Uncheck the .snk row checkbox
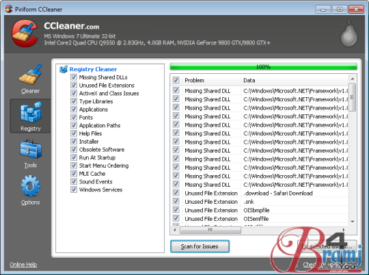Viewport: 369px width, 275px height. tap(176, 201)
